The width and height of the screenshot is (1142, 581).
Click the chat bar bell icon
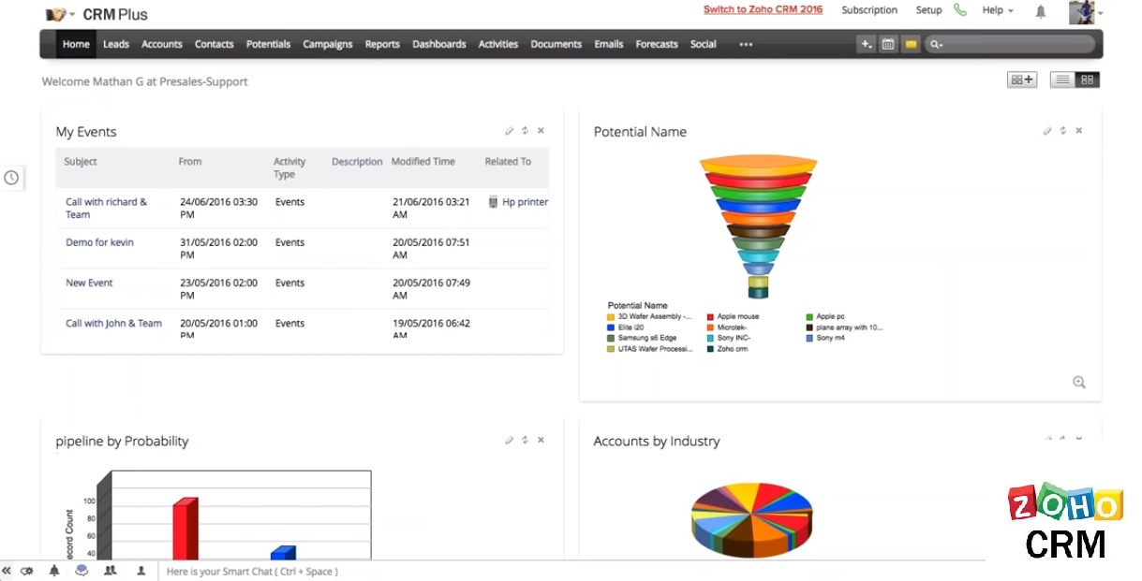[53, 571]
